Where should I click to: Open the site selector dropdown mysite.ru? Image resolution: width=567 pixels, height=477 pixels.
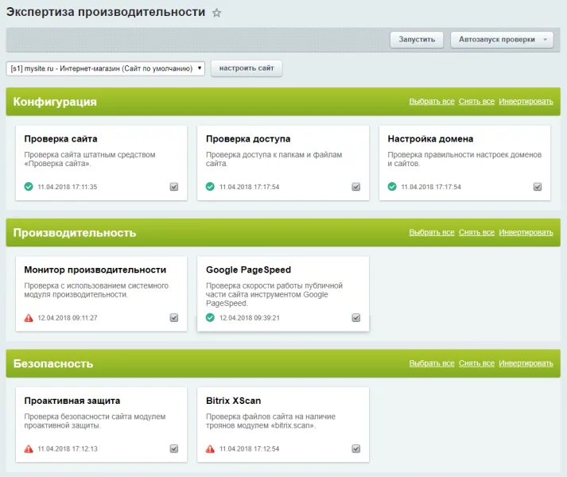point(106,69)
